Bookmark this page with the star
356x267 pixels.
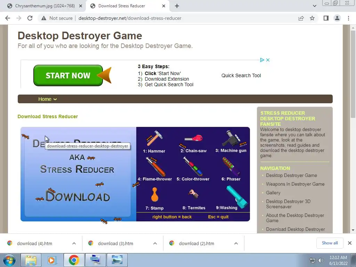tap(312, 18)
